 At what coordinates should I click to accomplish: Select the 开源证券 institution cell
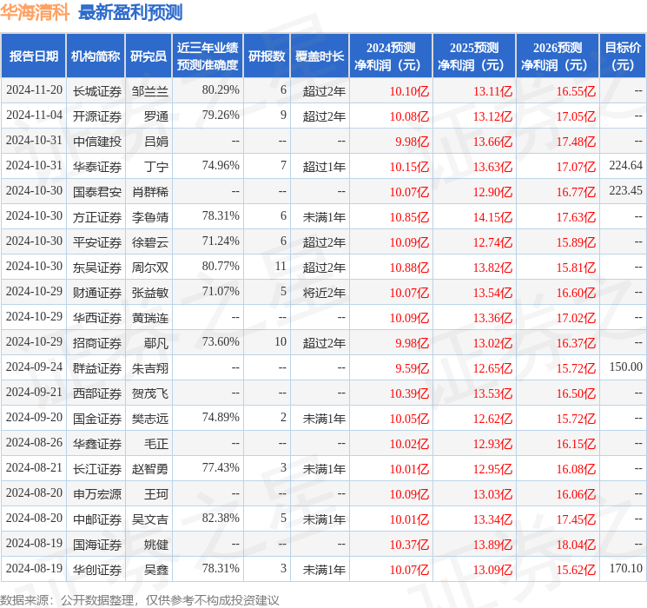[x=97, y=116]
